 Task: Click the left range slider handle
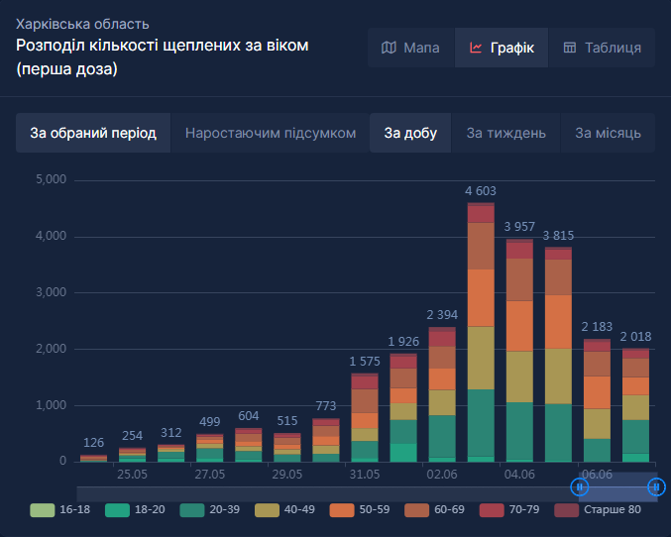coord(580,486)
